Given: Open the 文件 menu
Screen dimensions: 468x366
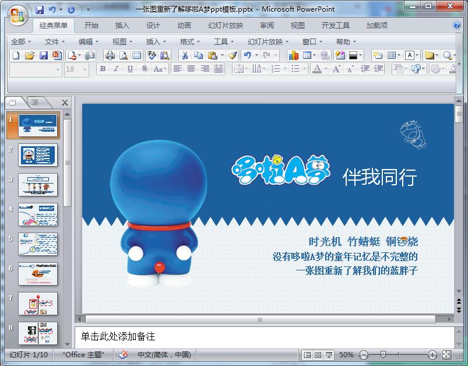Looking at the screenshot, I should click(x=54, y=42).
